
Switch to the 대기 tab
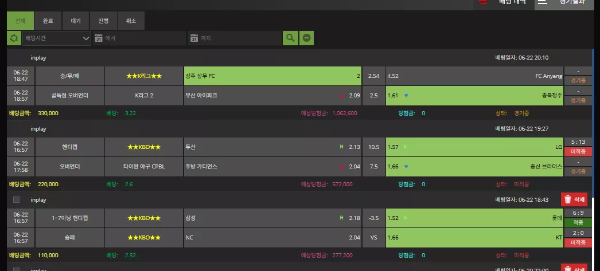76,21
